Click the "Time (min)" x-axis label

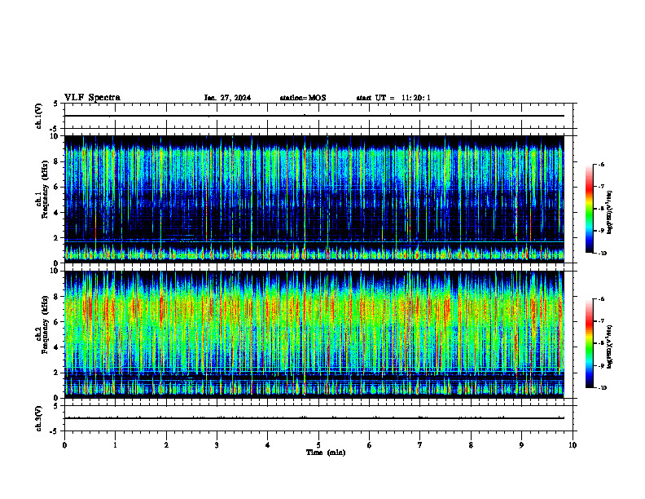click(326, 453)
